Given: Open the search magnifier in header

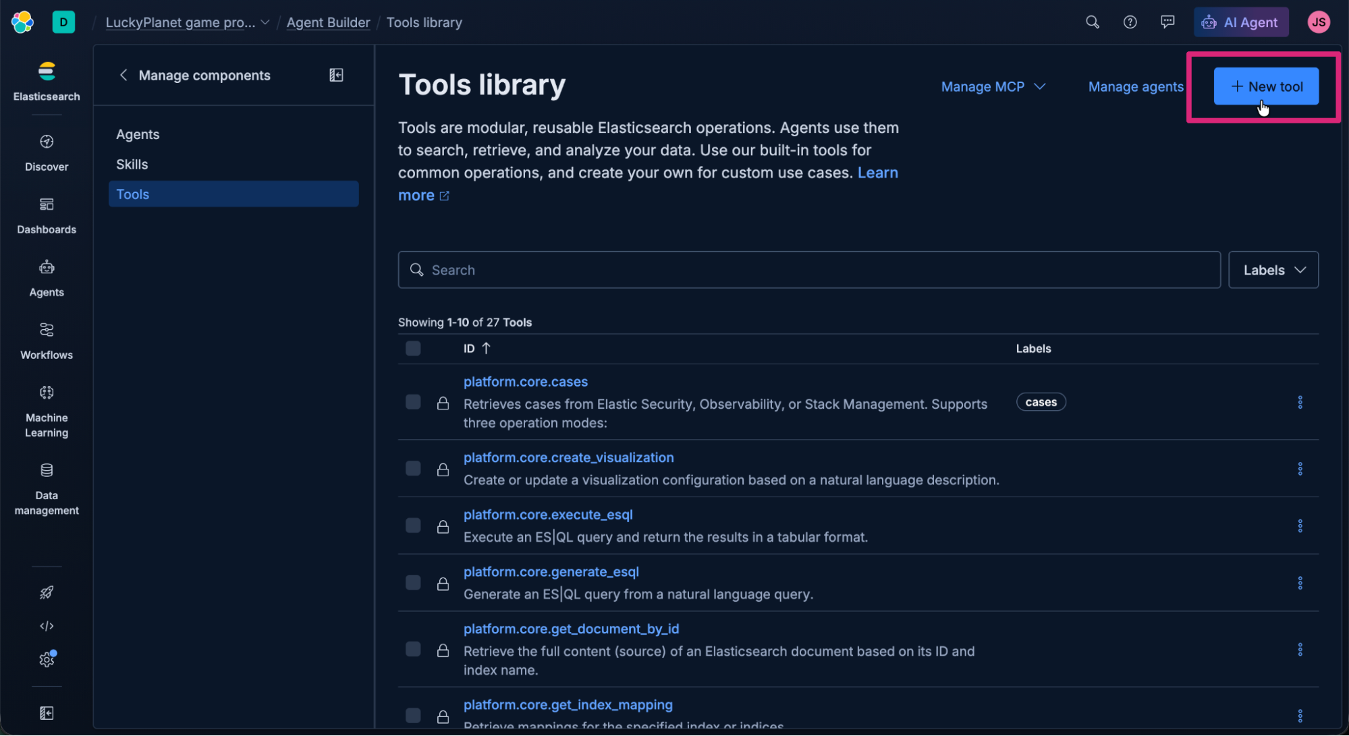Looking at the screenshot, I should 1092,22.
